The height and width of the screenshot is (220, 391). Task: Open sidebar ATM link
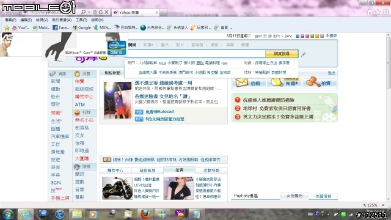pos(80,105)
